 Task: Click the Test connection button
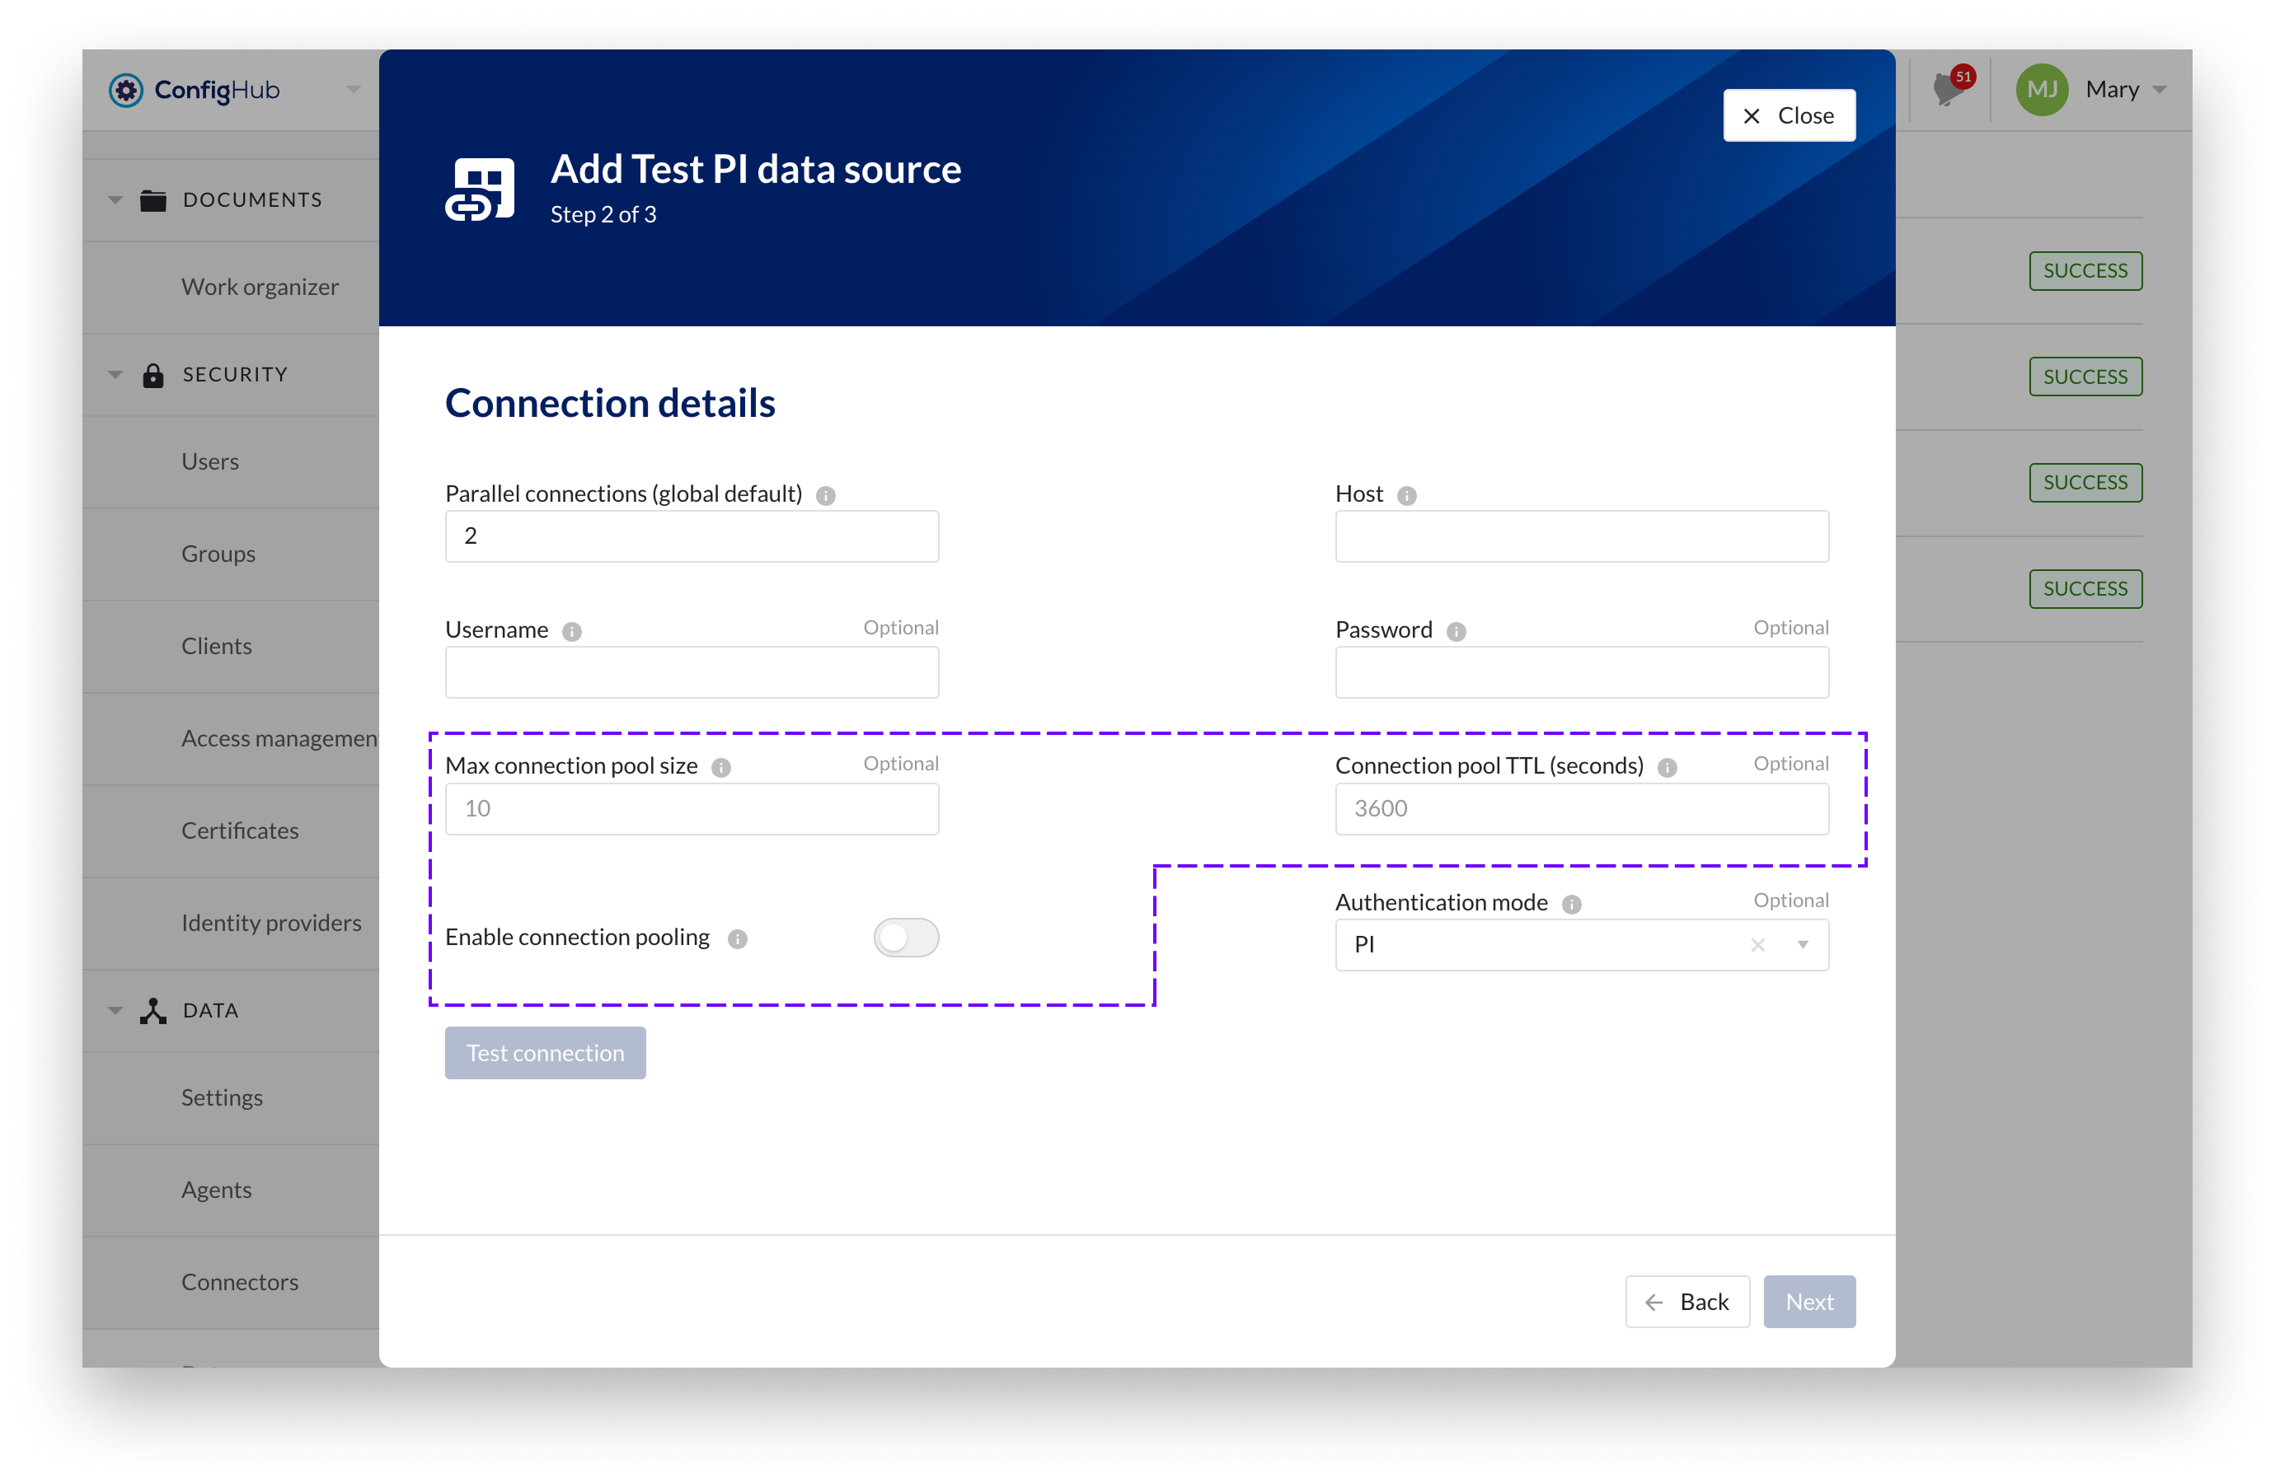[544, 1052]
